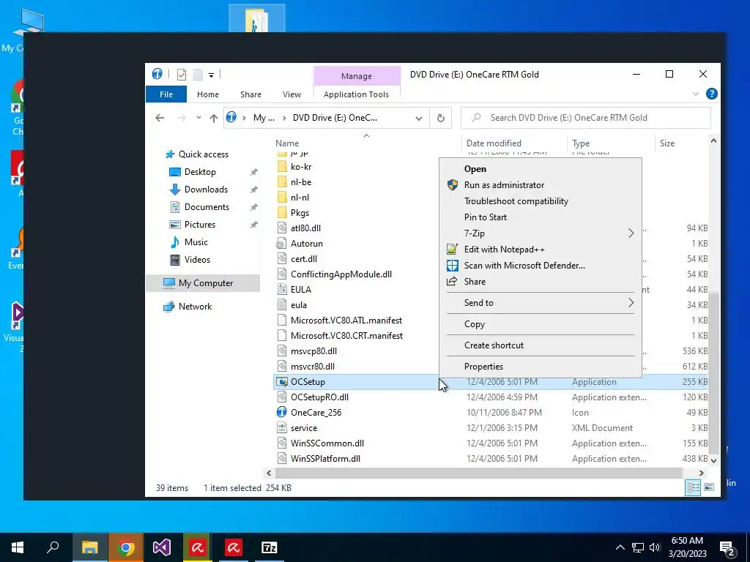
Task: Click the taskbar Search icon
Action: pyautogui.click(x=53, y=547)
